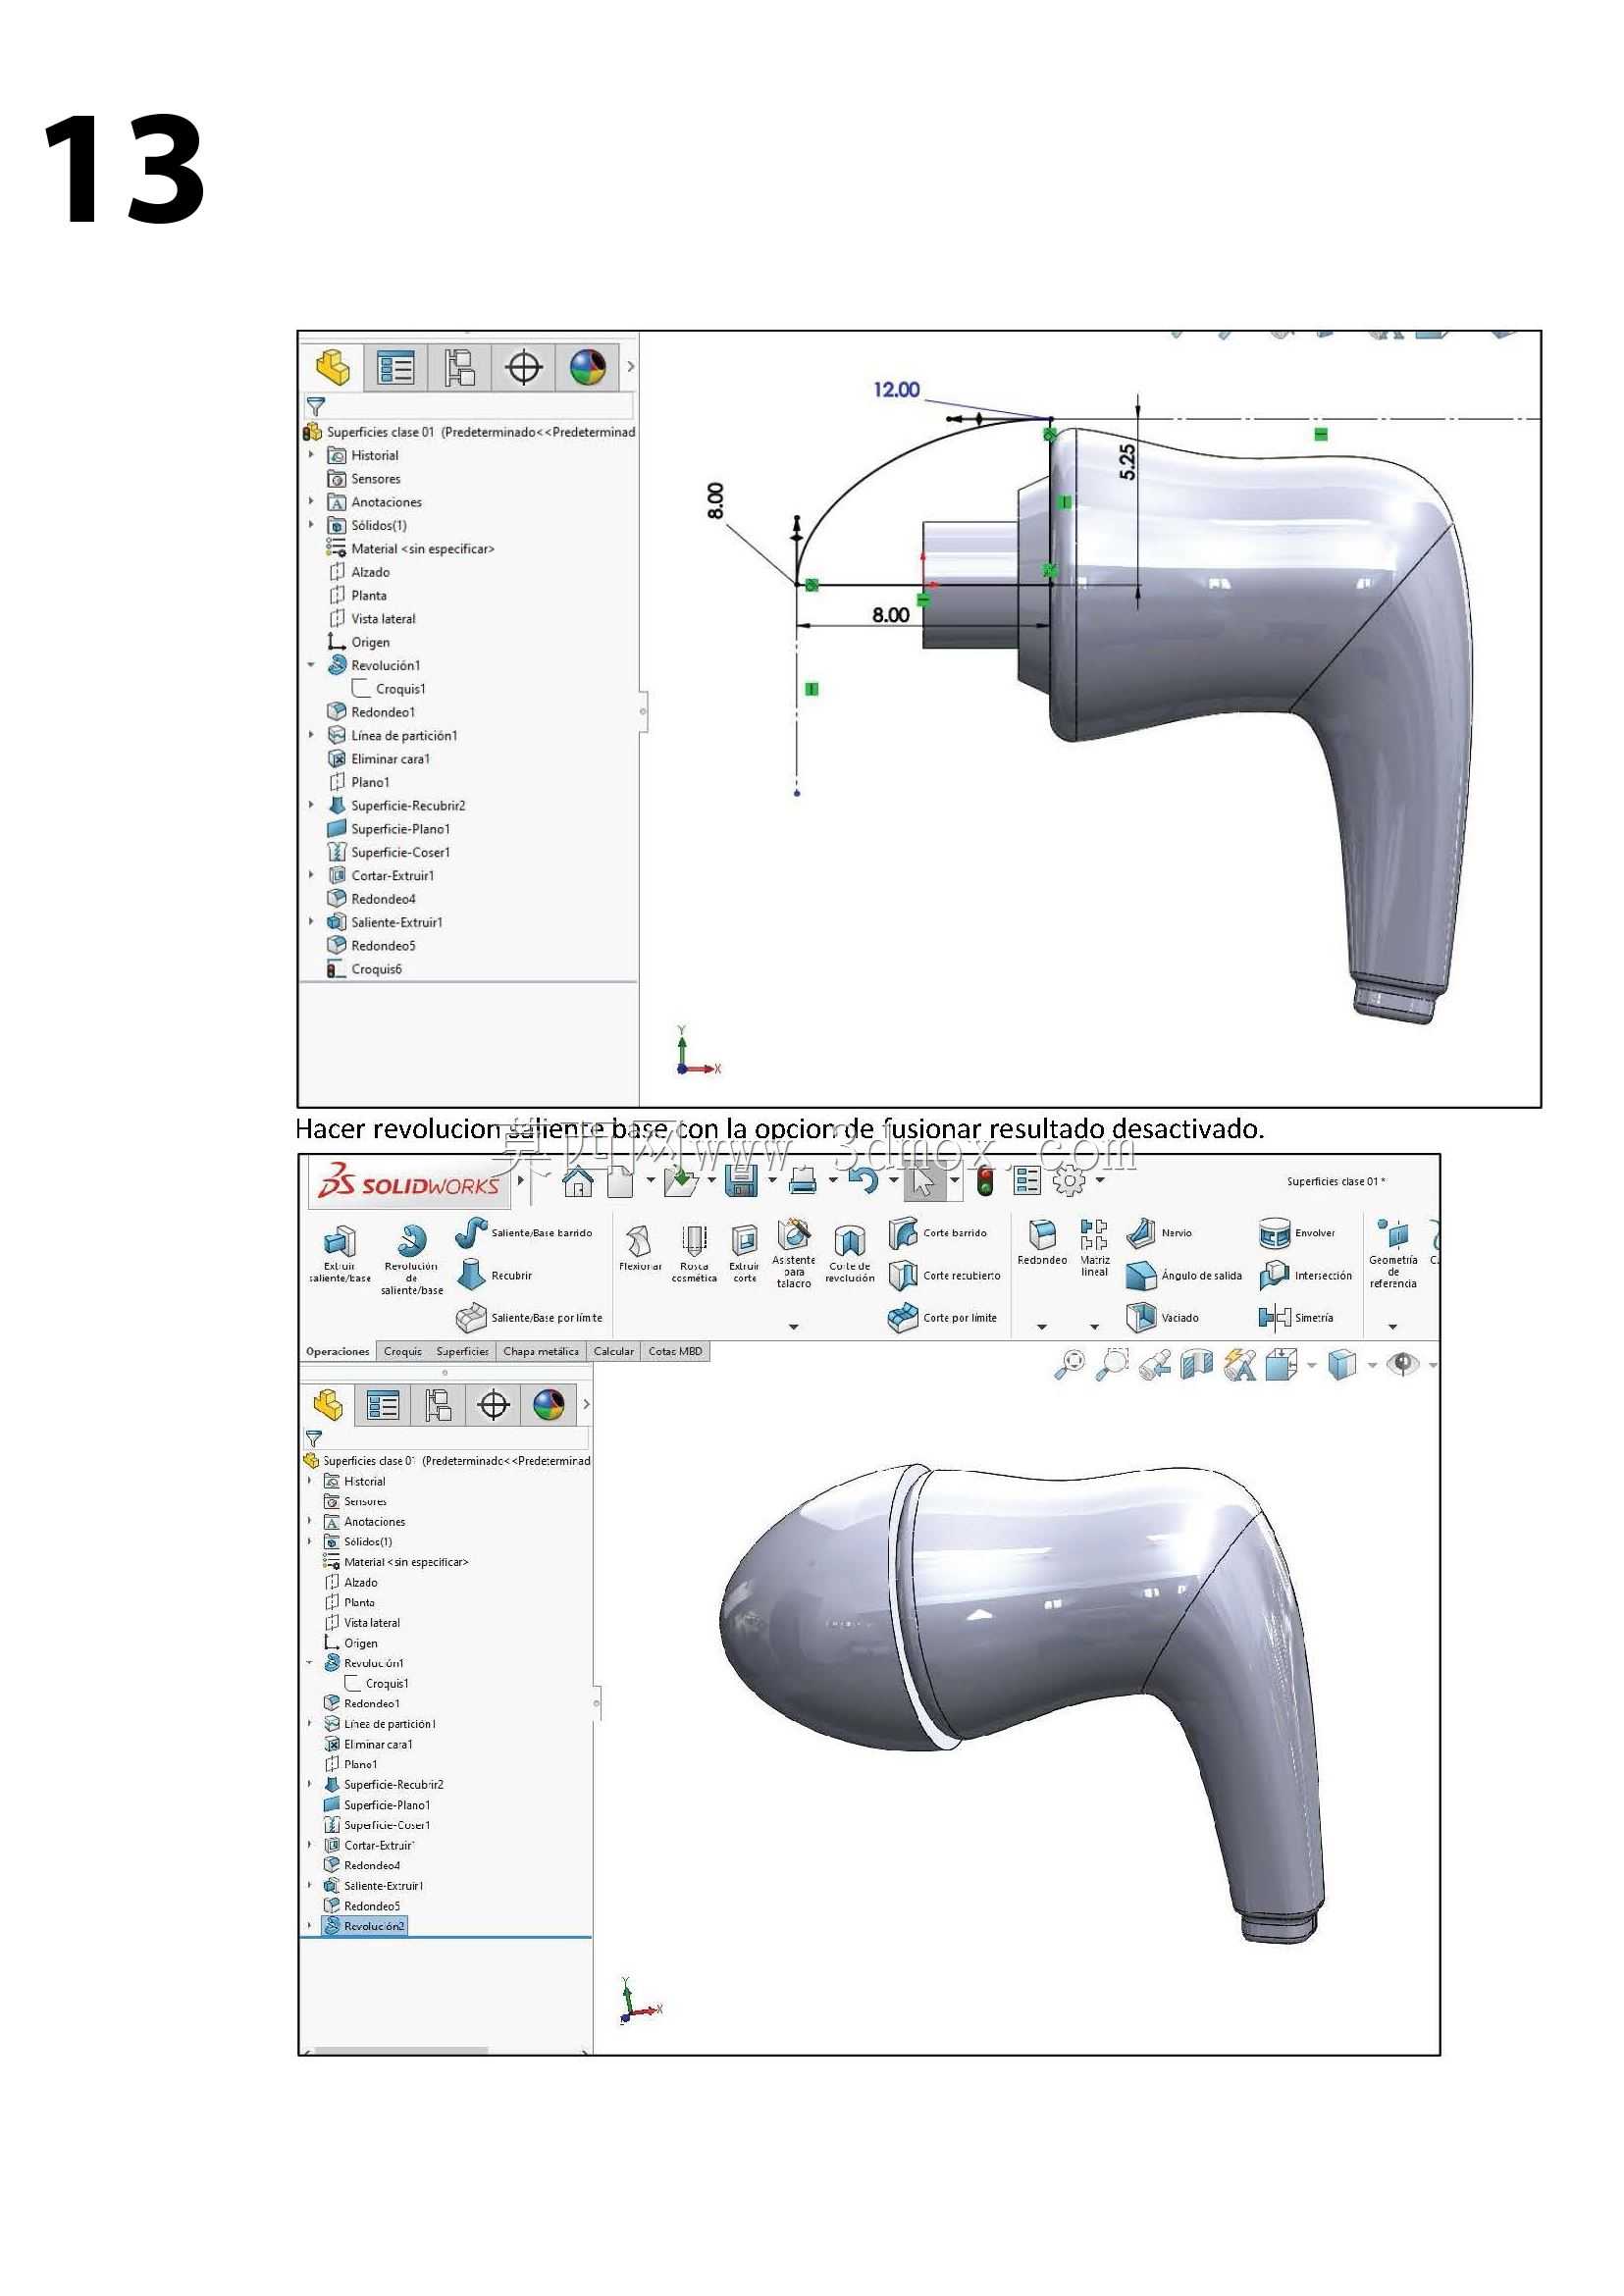Open DimXpertManager tab in upper screenshot
Screen dimensions: 1624x2296
524,368
